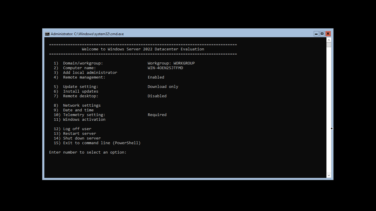Click the 'Remote management:' option line
Image resolution: width=376 pixels, height=211 pixels.
[x=80, y=77]
